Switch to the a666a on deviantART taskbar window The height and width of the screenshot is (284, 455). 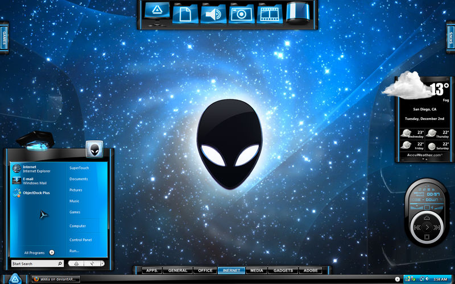point(55,279)
